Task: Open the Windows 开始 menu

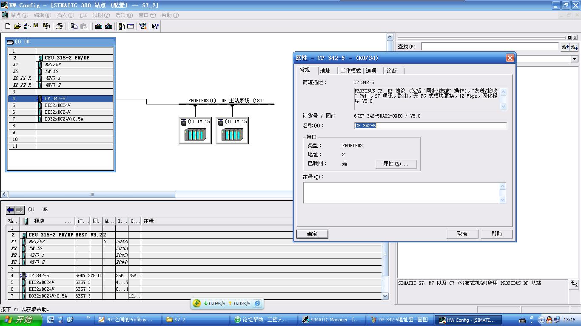Action: point(21,320)
